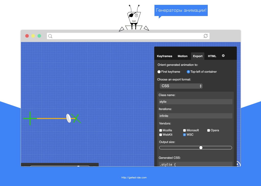Select the green crosshair start keyframe marker
The height and width of the screenshot is (186, 261).
point(30,118)
